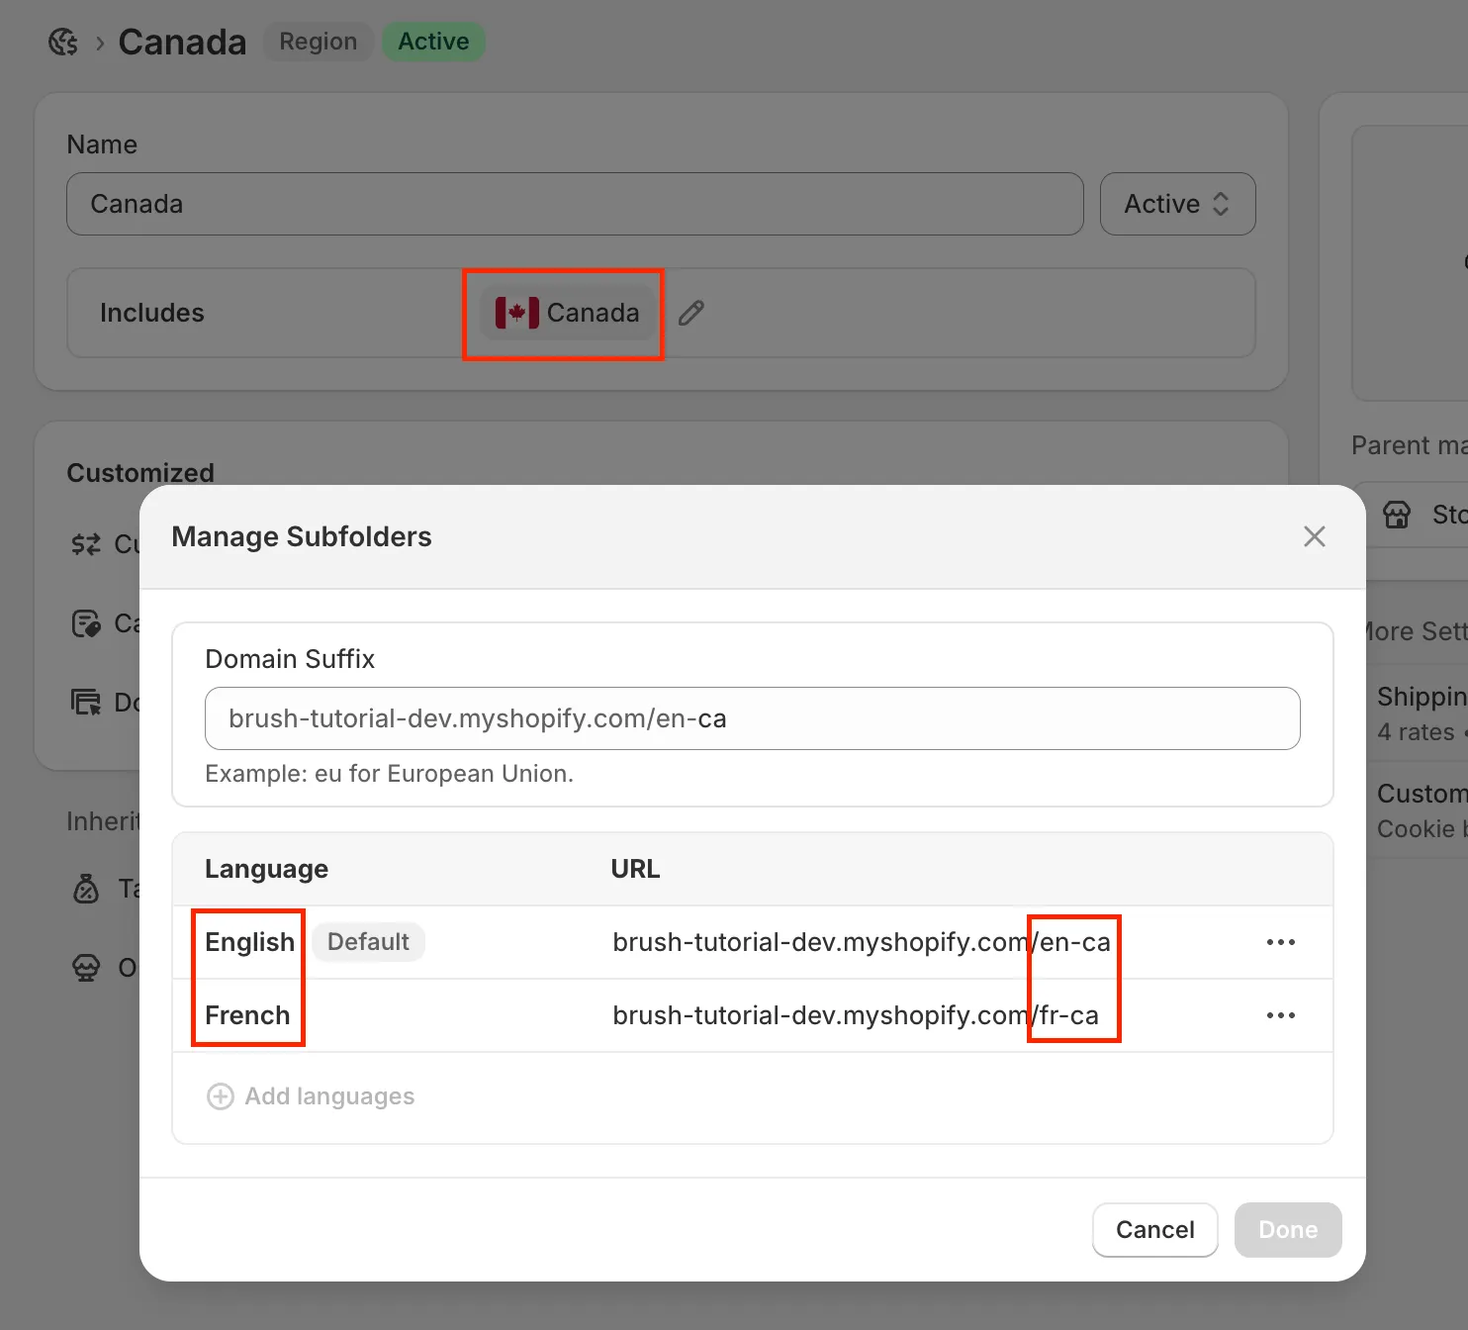Close the Manage Subfolders dialog

pyautogui.click(x=1314, y=536)
